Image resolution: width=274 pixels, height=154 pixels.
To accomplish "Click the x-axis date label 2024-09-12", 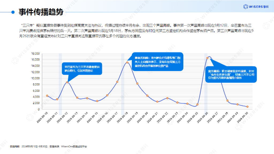I will (62, 118).
